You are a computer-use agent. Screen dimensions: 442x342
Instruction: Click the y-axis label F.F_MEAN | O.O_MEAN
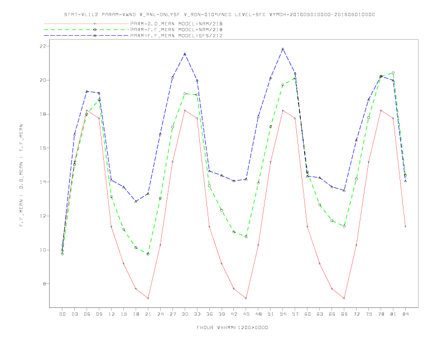pos(21,175)
